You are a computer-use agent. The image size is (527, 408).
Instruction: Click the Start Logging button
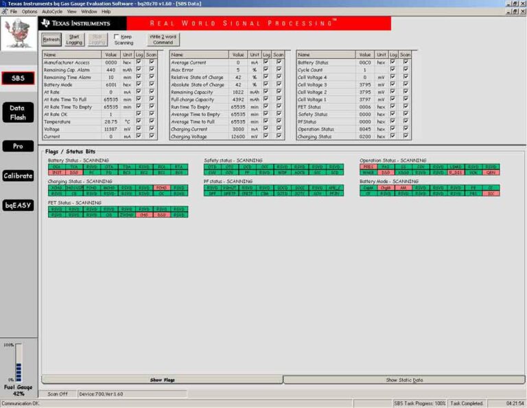[74, 39]
